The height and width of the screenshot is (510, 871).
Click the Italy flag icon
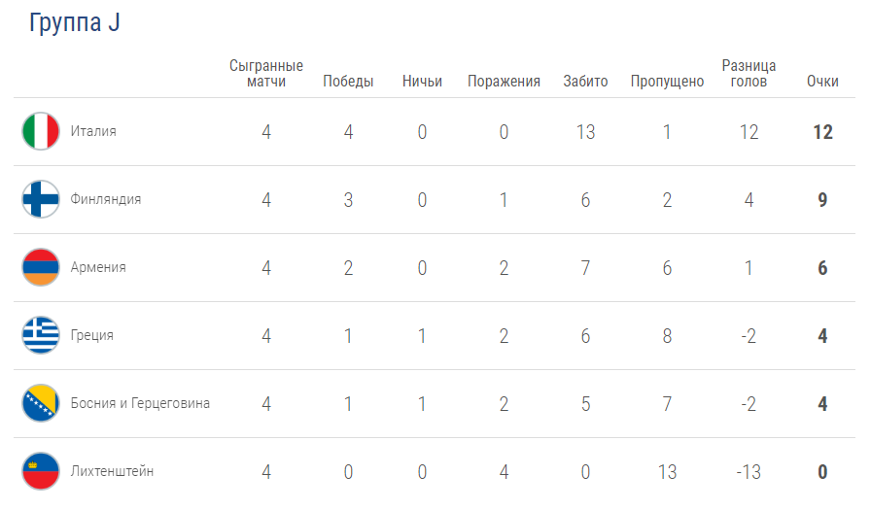[x=41, y=131]
